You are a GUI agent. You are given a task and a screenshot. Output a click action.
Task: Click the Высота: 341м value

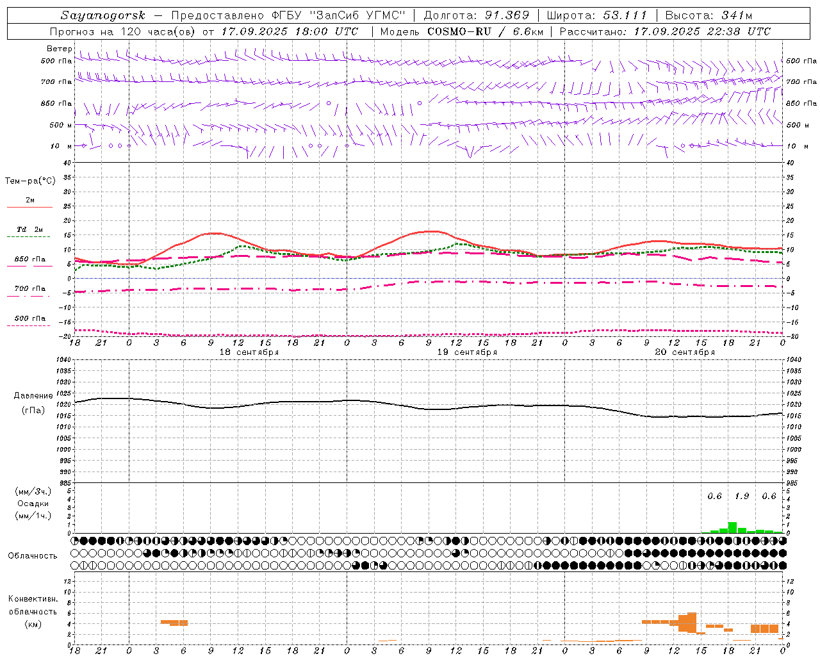point(709,15)
